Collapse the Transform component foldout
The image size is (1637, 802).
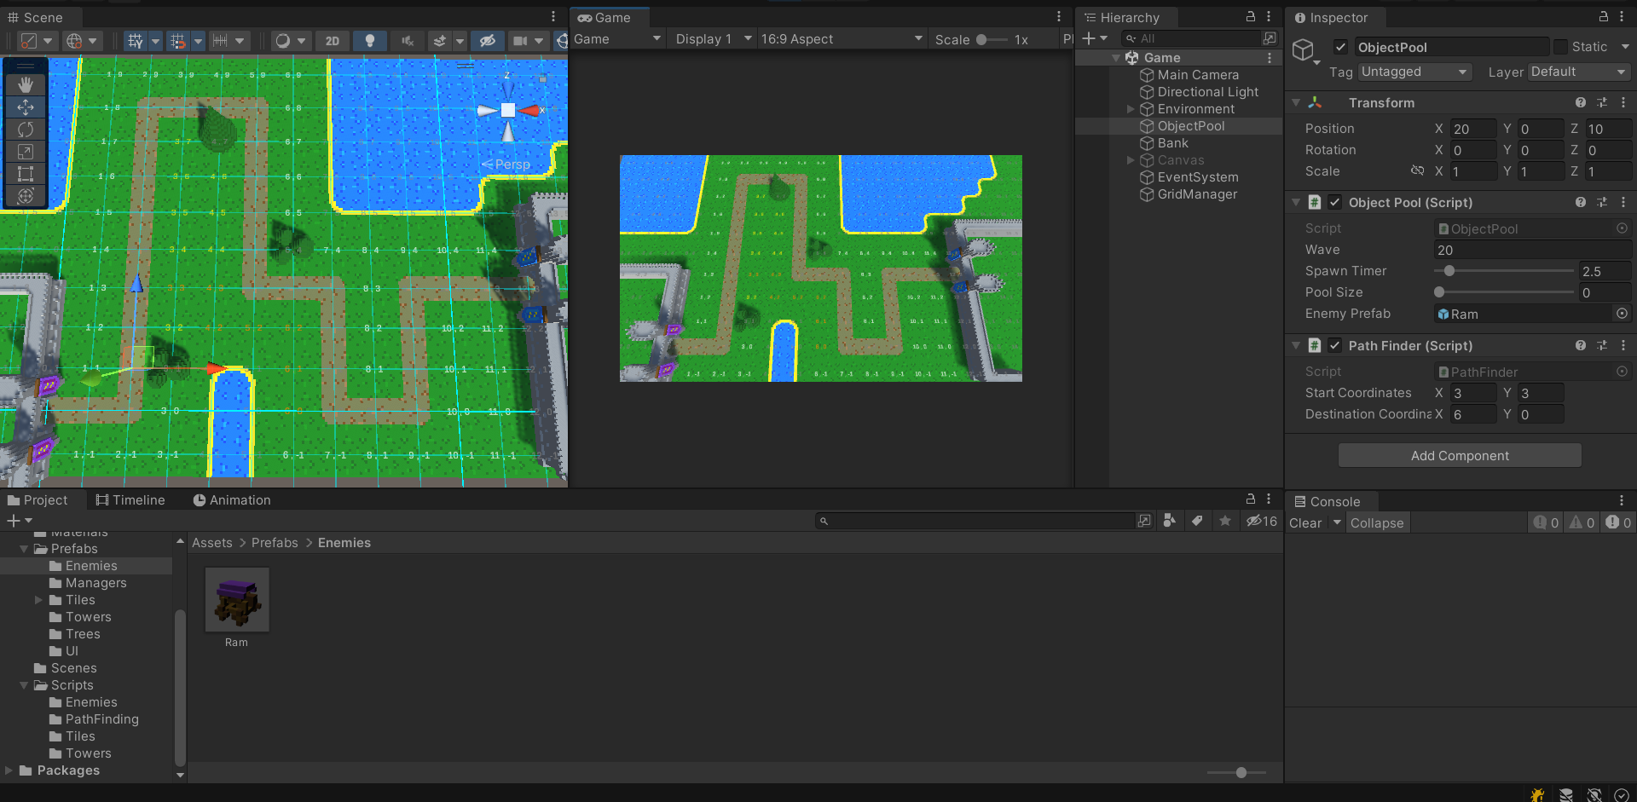pyautogui.click(x=1296, y=102)
